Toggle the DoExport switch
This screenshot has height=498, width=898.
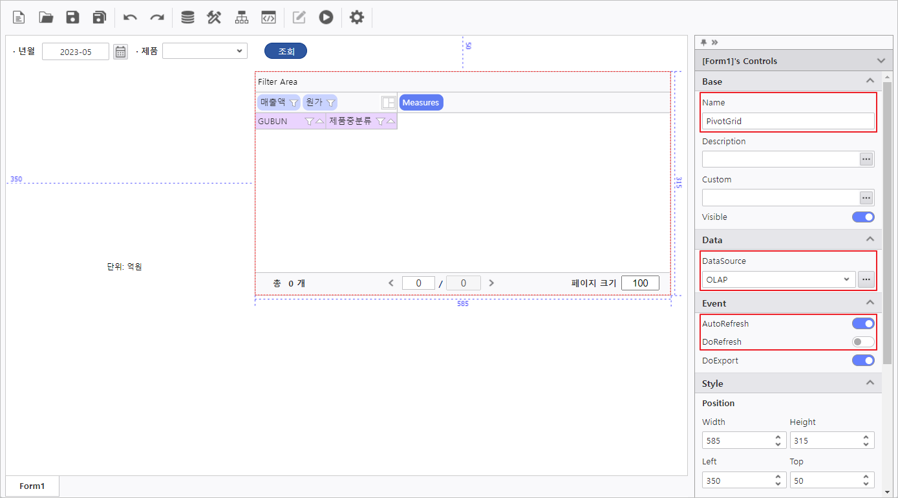click(x=863, y=360)
